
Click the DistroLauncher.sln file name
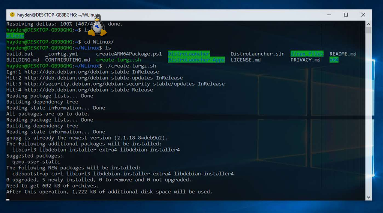tap(257, 54)
